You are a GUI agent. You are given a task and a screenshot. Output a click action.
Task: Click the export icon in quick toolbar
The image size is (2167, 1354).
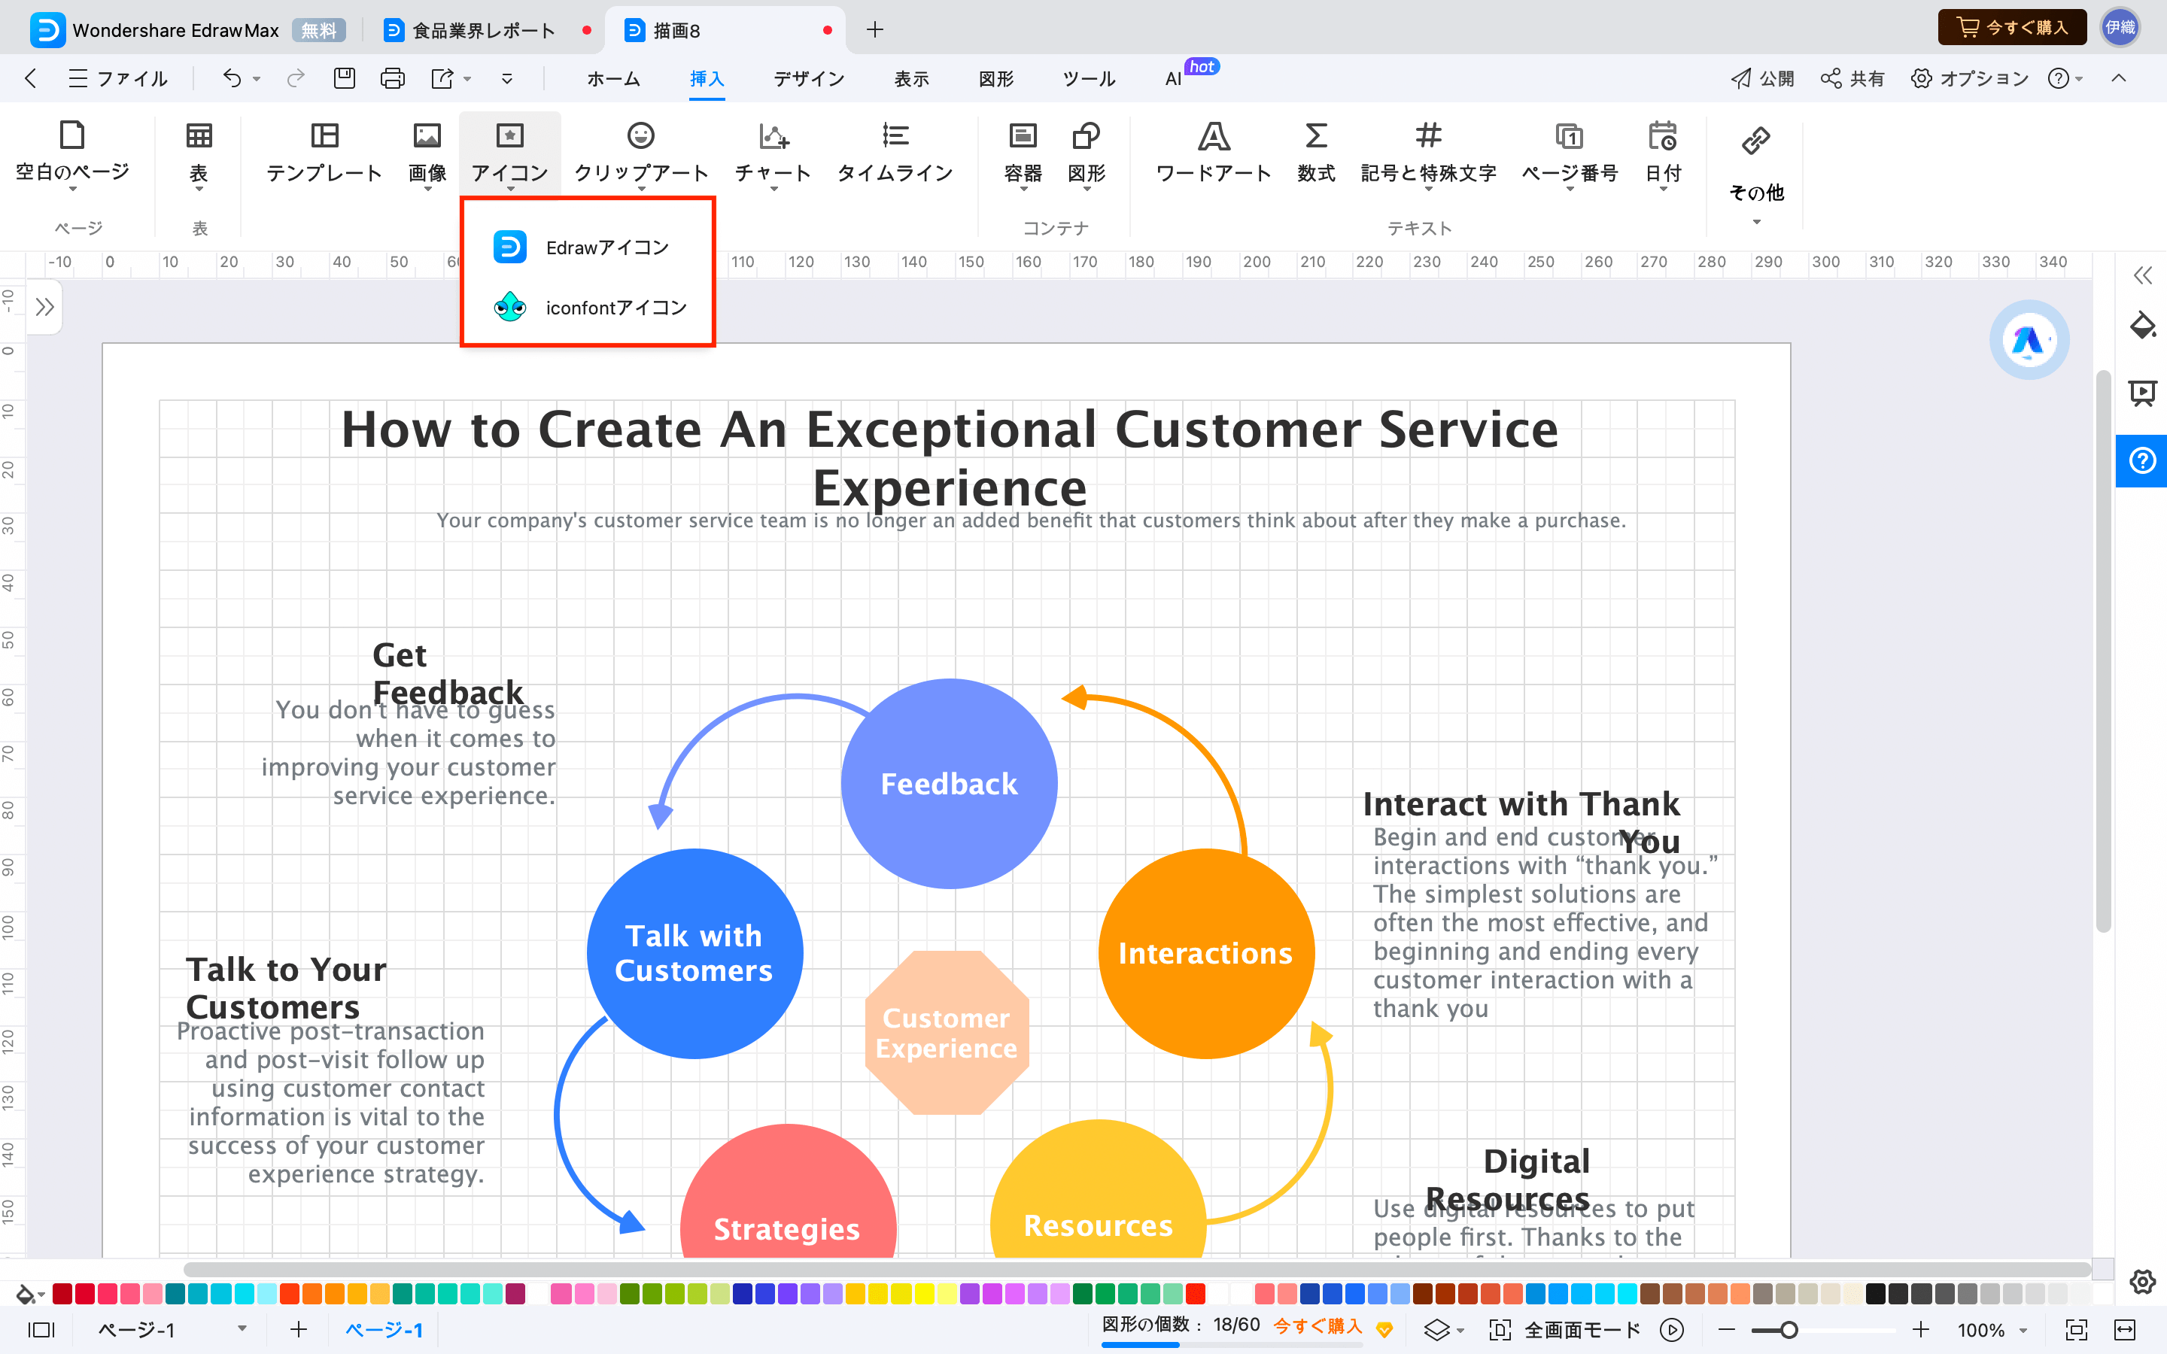tap(442, 79)
